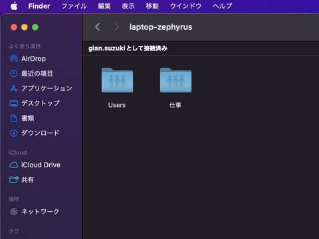This screenshot has height=239, width=319.
Task: Click the よく使う項目 section header
Action: click(x=25, y=46)
